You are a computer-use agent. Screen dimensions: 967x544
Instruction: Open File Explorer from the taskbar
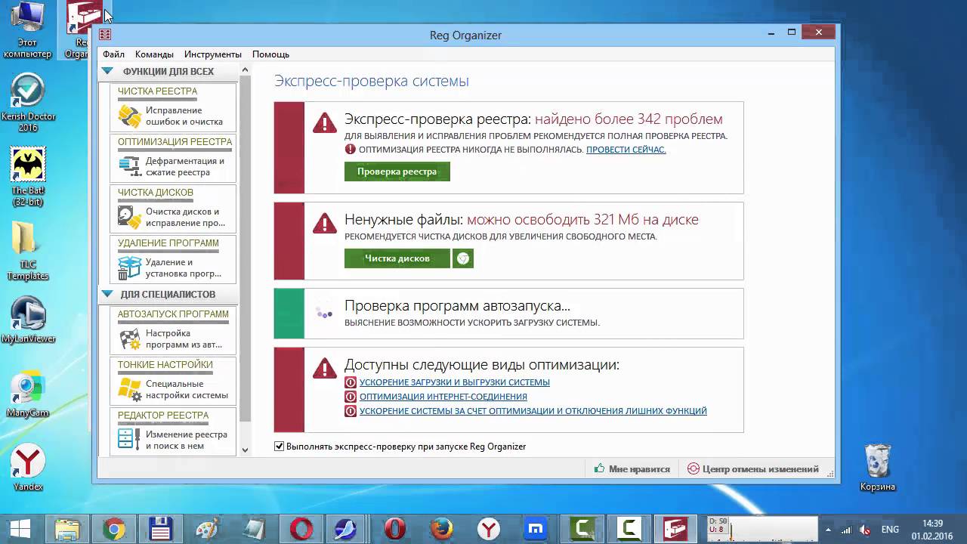click(x=67, y=529)
